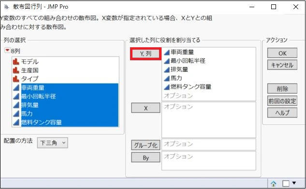Viewport: 306px width, 189px height.
Task: Confirm with the OK button
Action: 282,53
